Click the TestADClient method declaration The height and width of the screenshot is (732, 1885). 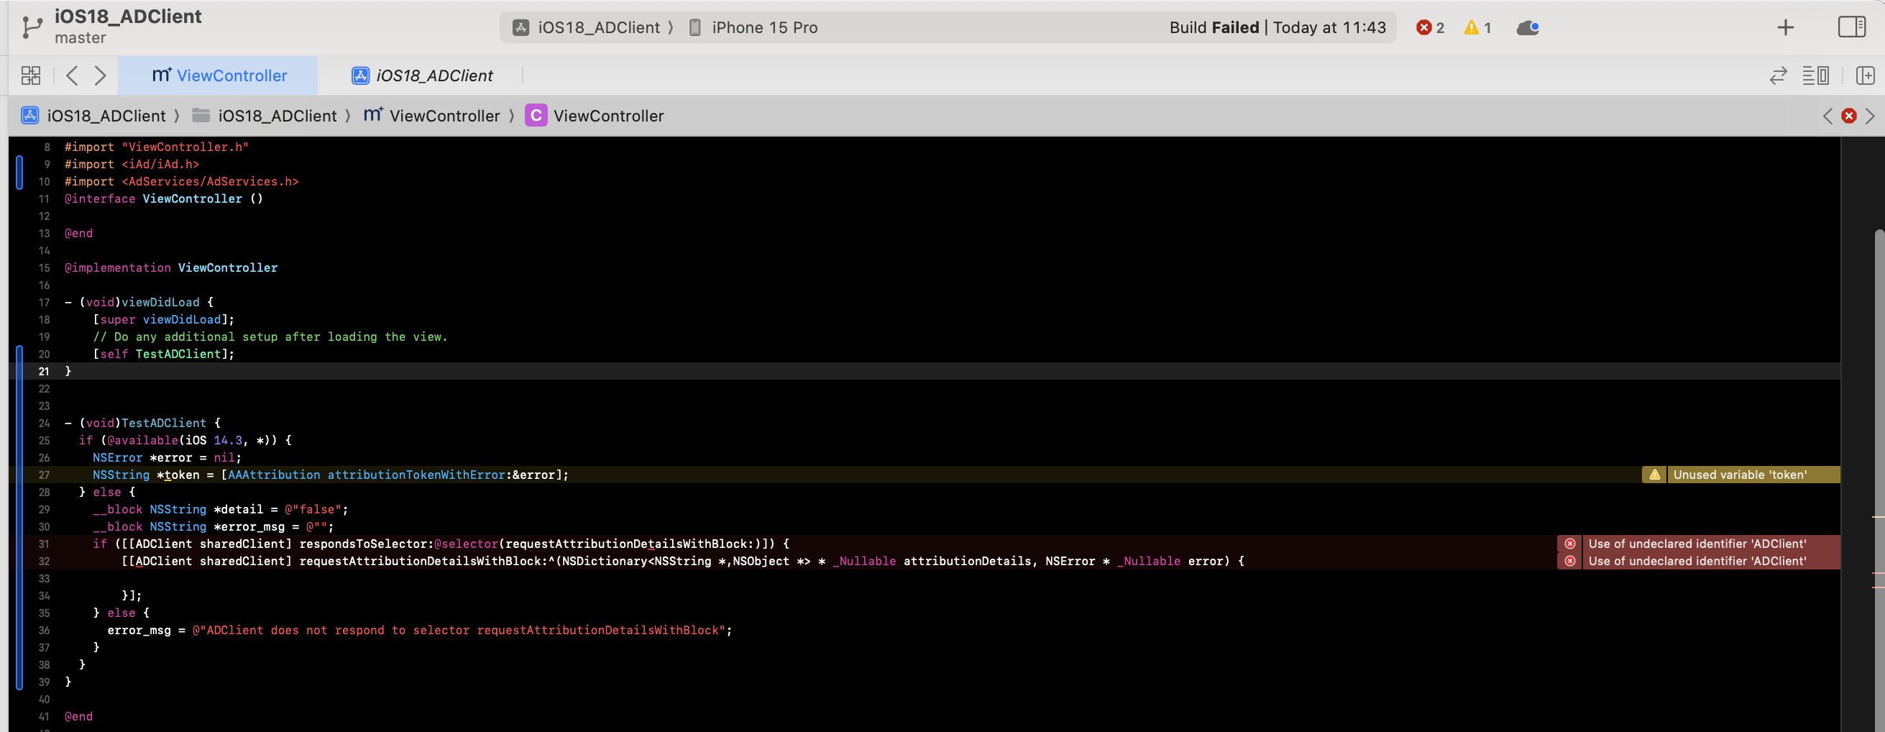[x=142, y=422]
